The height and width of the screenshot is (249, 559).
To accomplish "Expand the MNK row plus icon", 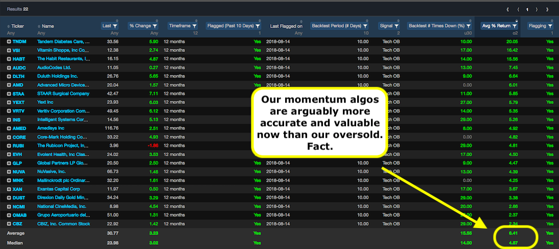I will [9, 180].
